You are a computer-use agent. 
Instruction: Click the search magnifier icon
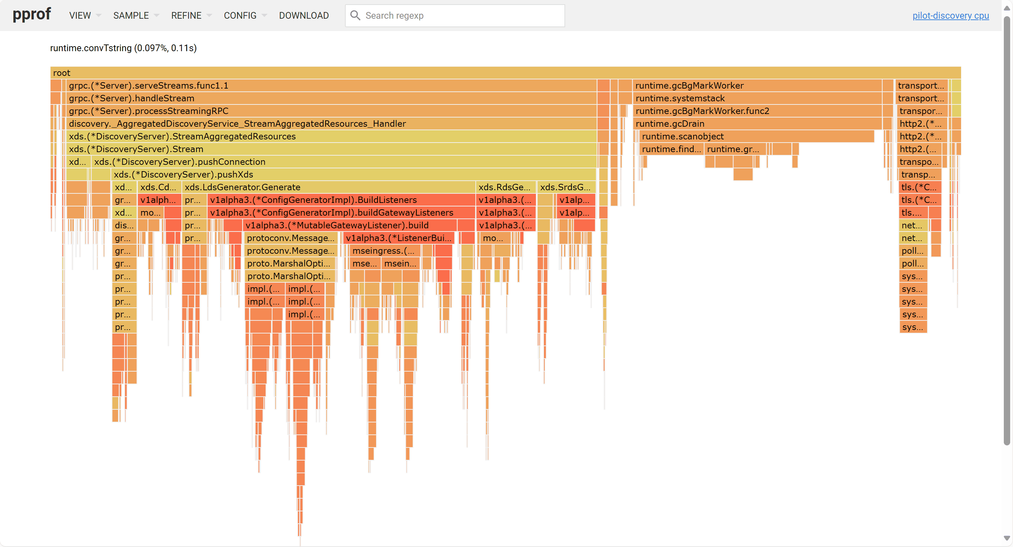pos(355,15)
